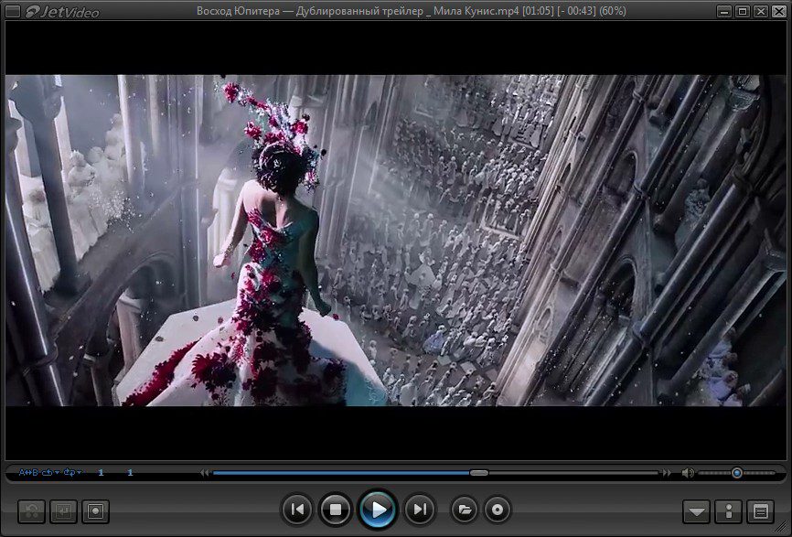Click the dimmed undo-style button at bottom left
Image resolution: width=792 pixels, height=537 pixels.
pyautogui.click(x=32, y=511)
